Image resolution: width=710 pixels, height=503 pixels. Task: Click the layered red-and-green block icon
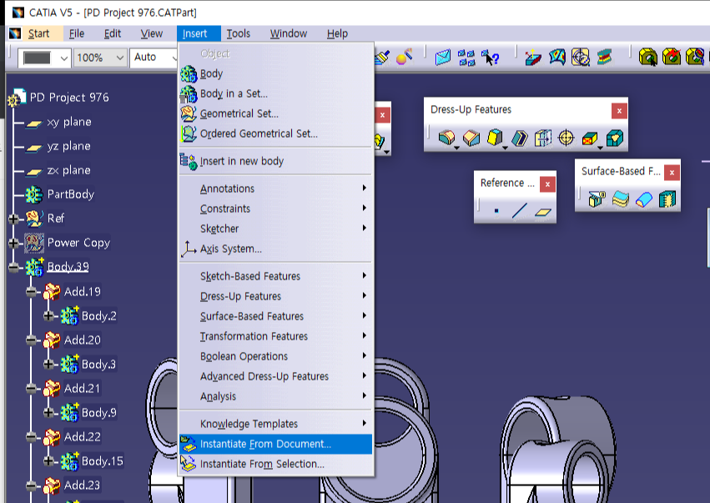tap(604, 58)
